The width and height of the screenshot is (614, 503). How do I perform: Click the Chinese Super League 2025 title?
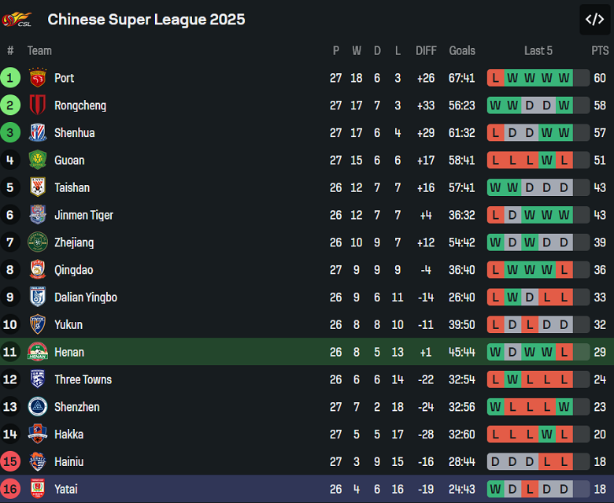click(146, 19)
